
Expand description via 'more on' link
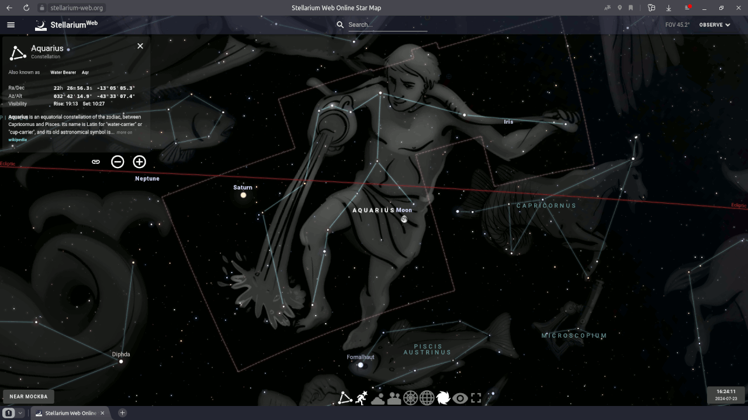point(124,132)
